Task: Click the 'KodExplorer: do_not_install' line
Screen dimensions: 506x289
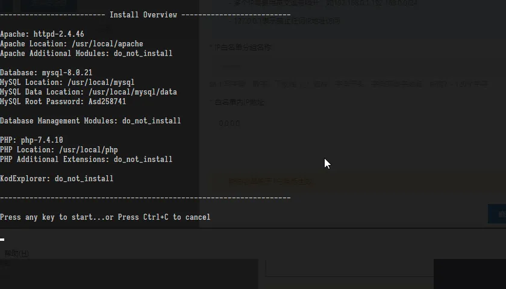Action: tap(57, 179)
